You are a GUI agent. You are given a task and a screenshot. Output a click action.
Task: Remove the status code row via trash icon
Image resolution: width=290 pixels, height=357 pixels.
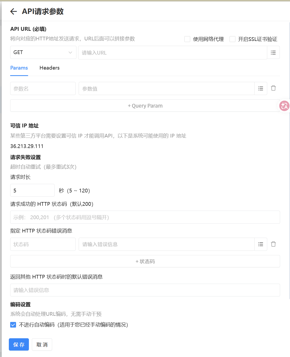click(x=273, y=244)
